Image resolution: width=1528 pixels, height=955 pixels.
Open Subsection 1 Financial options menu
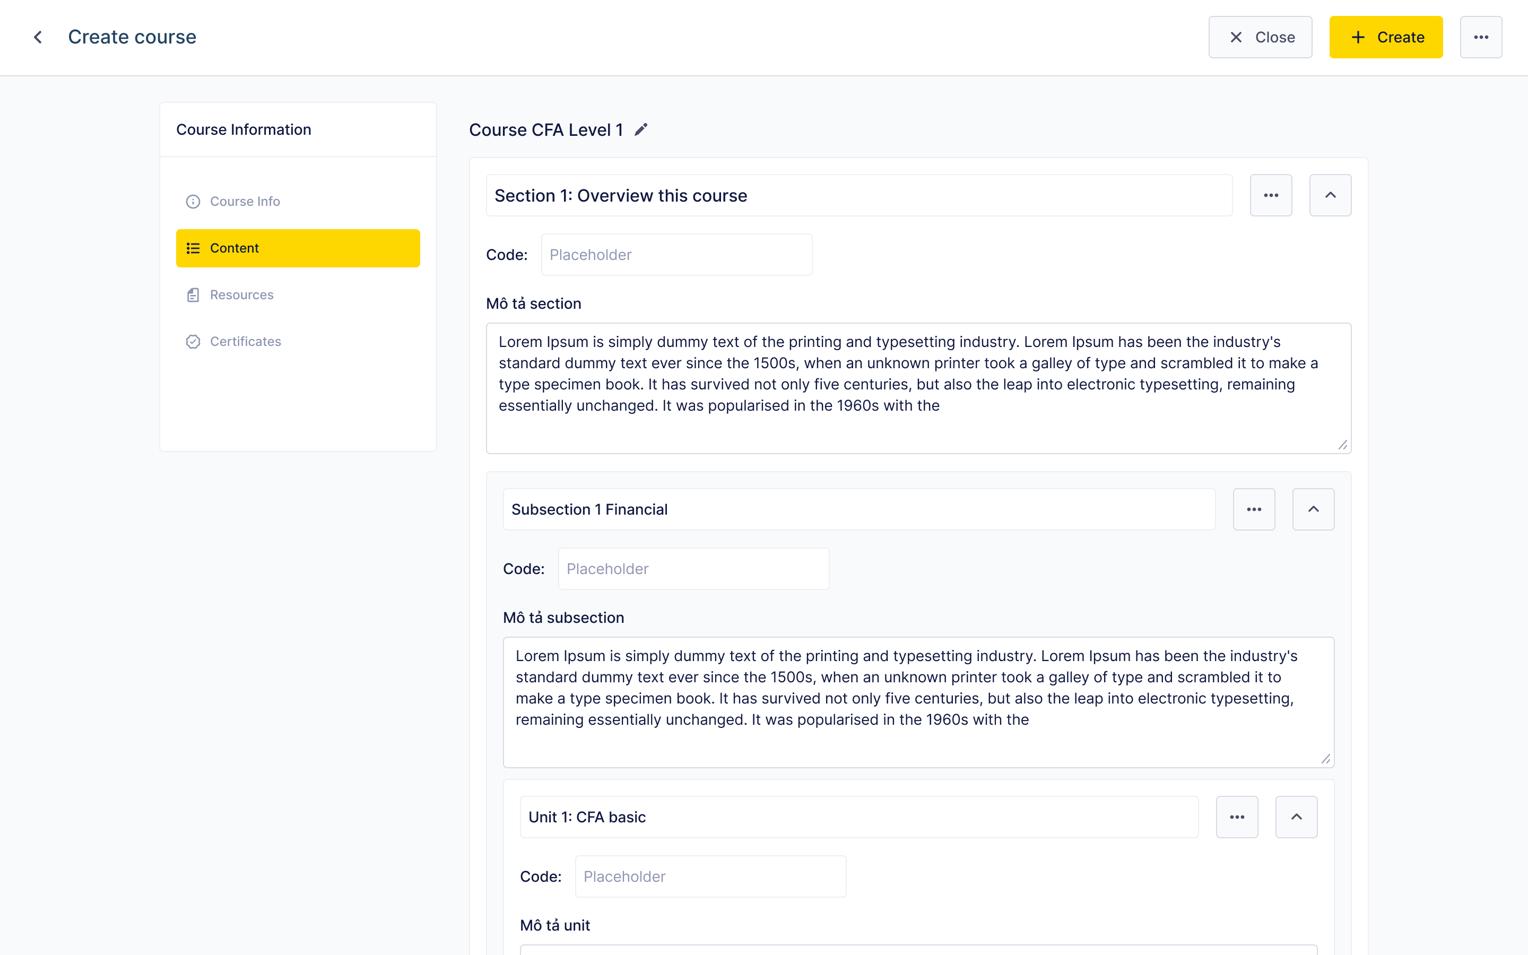[1254, 509]
